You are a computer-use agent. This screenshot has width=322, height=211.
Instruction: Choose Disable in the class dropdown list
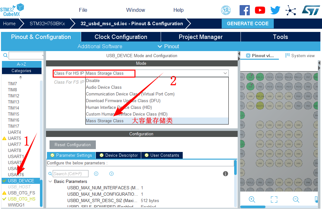click(93, 80)
